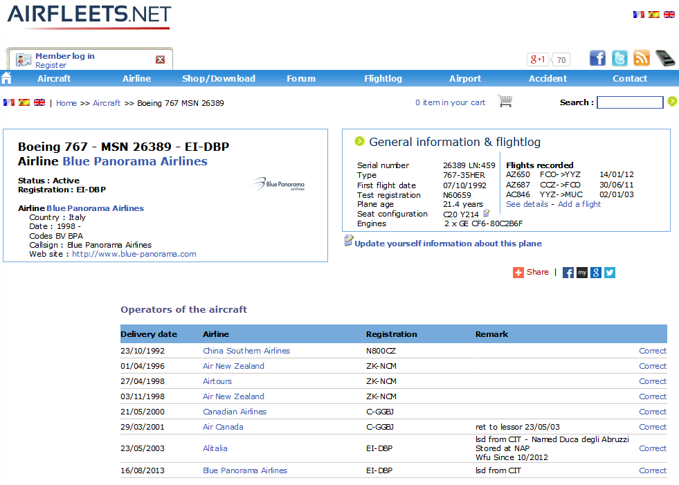Go to Home breadcrumb link
The image size is (679, 485).
tap(66, 103)
